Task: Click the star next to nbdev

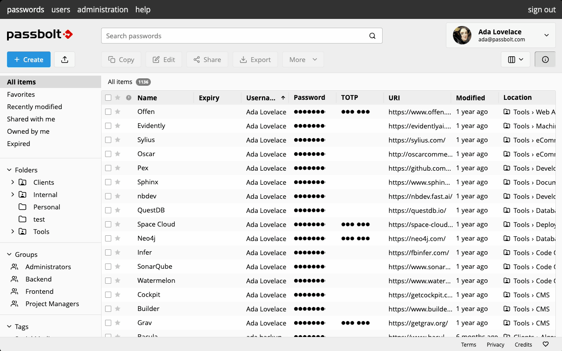Action: (x=117, y=196)
